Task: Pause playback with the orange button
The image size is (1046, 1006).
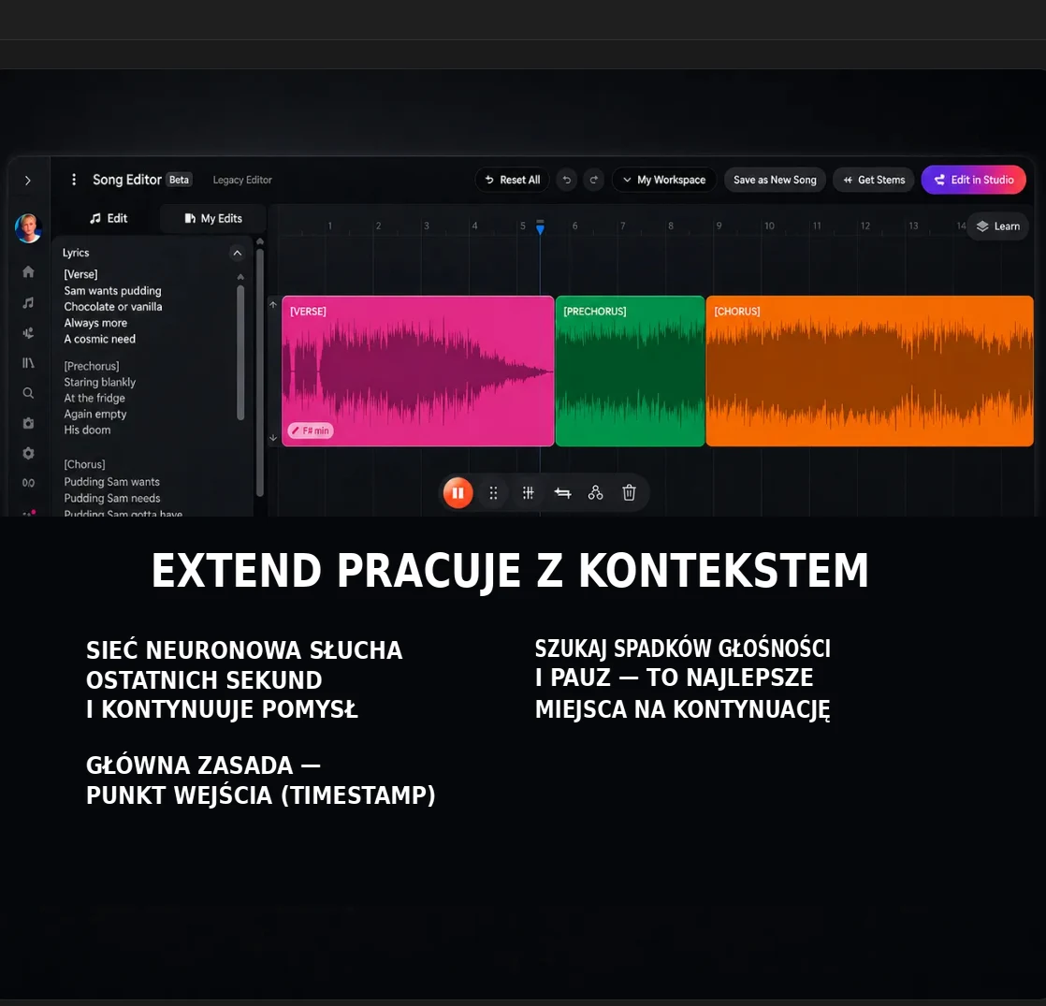Action: pyautogui.click(x=458, y=493)
